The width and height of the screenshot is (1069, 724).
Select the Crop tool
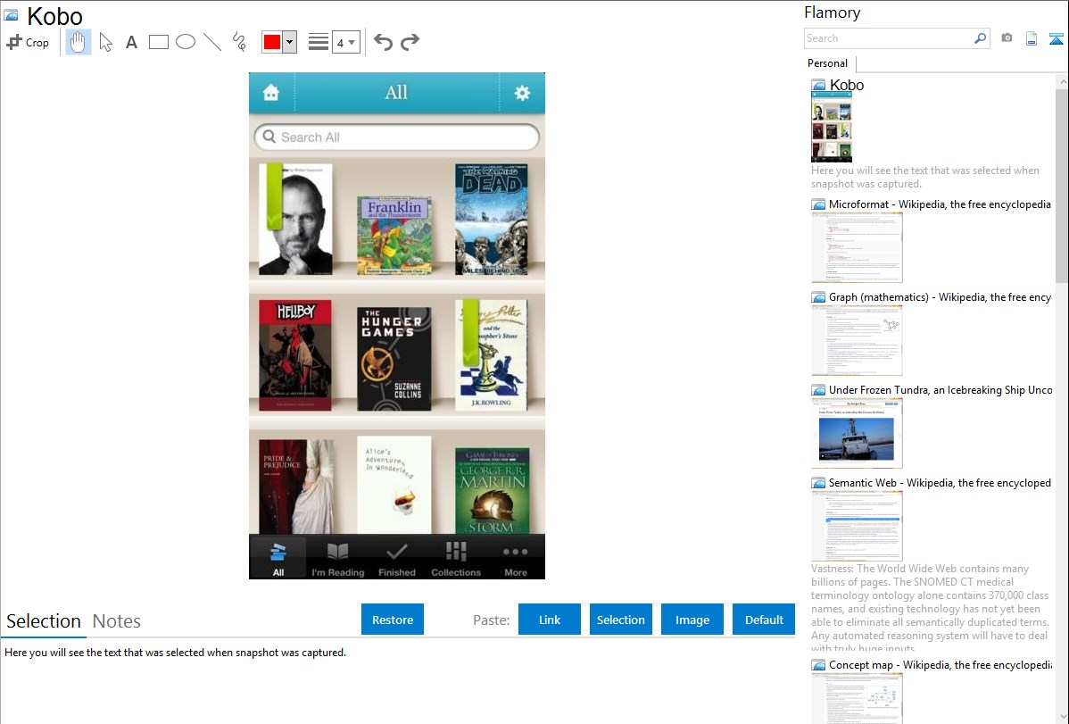click(x=28, y=42)
